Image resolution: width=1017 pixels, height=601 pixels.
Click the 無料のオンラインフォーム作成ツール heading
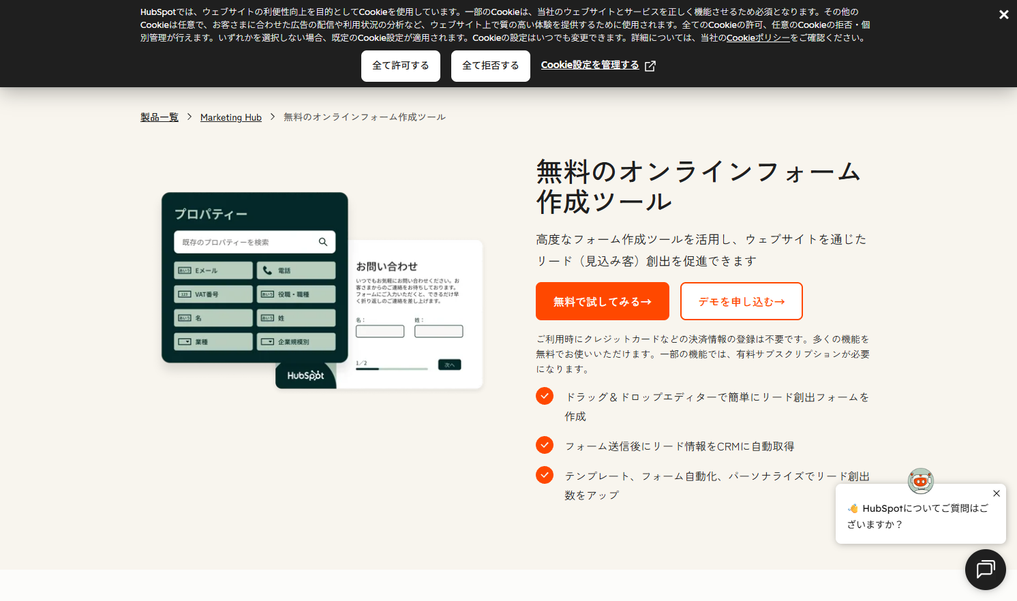[x=699, y=186]
